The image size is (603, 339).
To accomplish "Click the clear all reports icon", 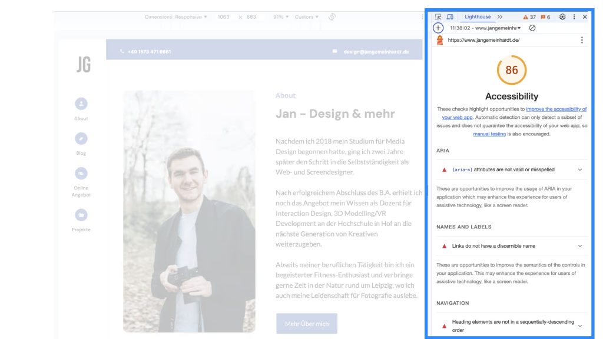I will [532, 28].
